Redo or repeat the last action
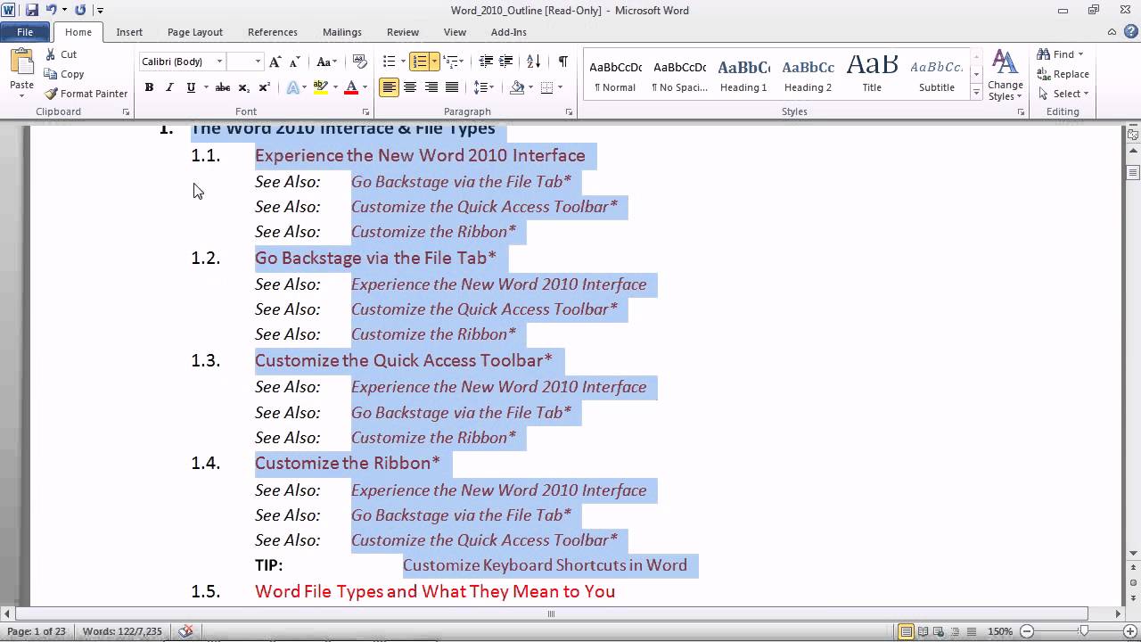The image size is (1141, 642). (x=80, y=11)
